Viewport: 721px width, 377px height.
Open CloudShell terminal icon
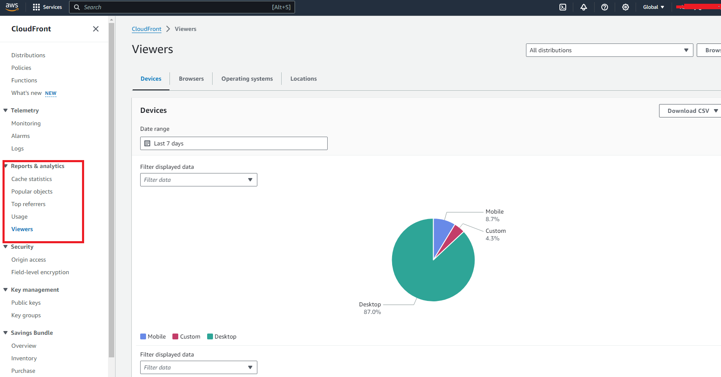click(563, 7)
